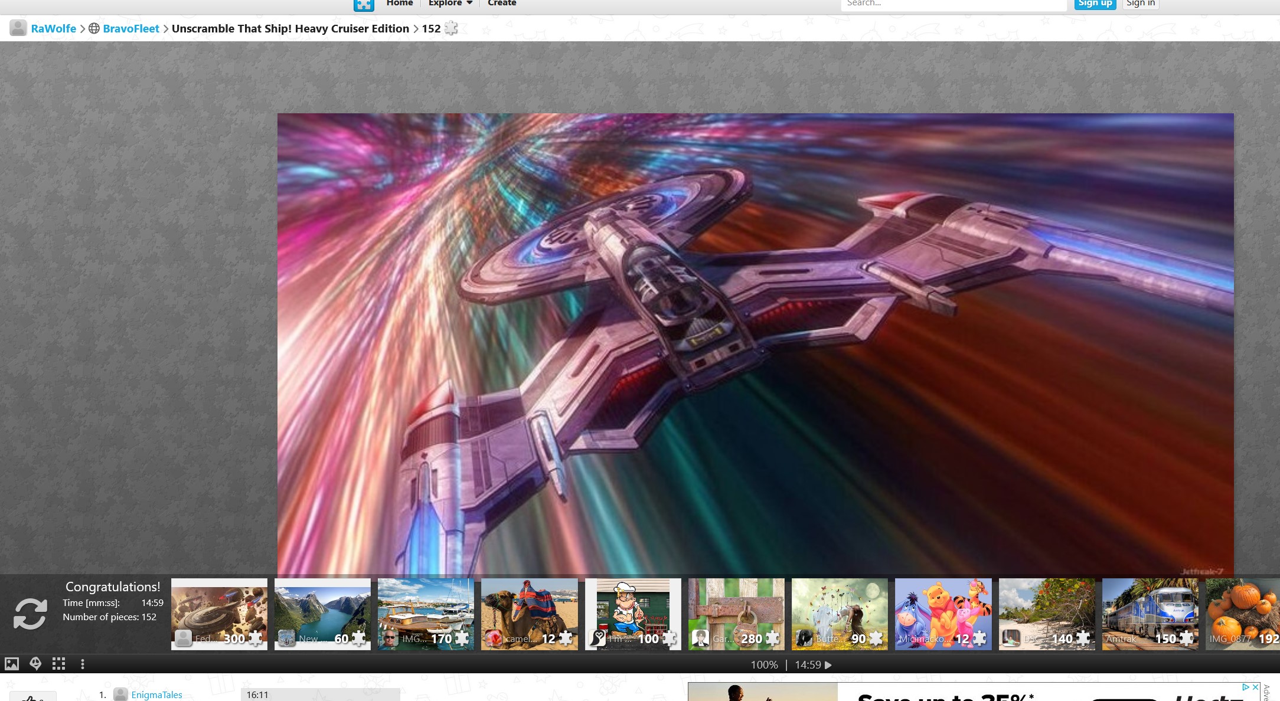Screen dimensions: 1280x701
Task: Open the EnigmaTales leaderboard link
Action: [156, 695]
